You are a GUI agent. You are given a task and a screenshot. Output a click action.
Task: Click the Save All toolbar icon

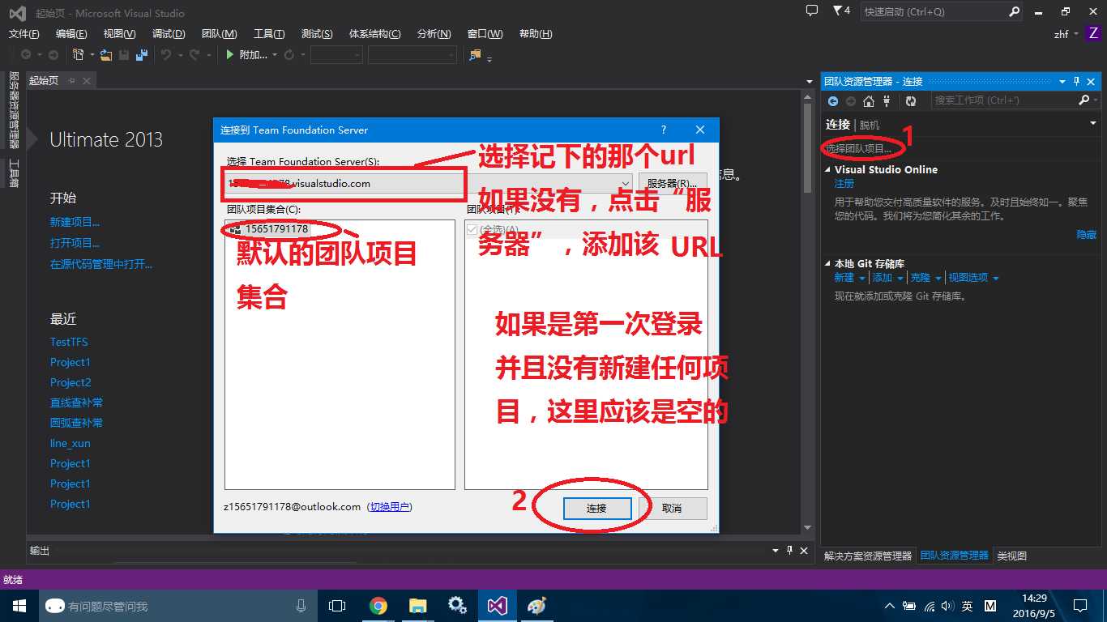(x=142, y=54)
